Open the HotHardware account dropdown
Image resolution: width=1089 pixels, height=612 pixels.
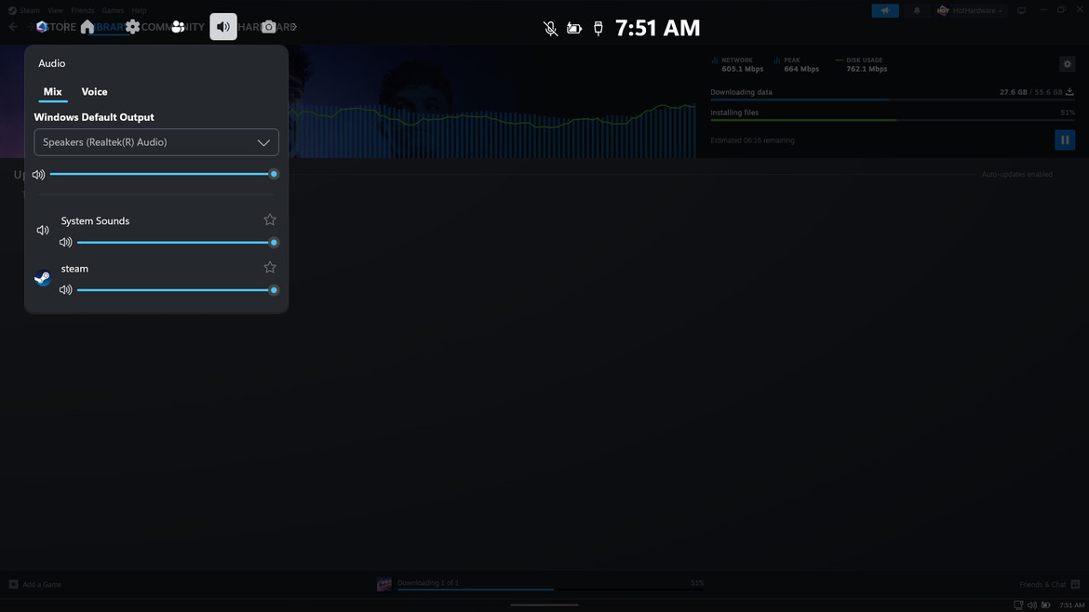[x=970, y=11]
